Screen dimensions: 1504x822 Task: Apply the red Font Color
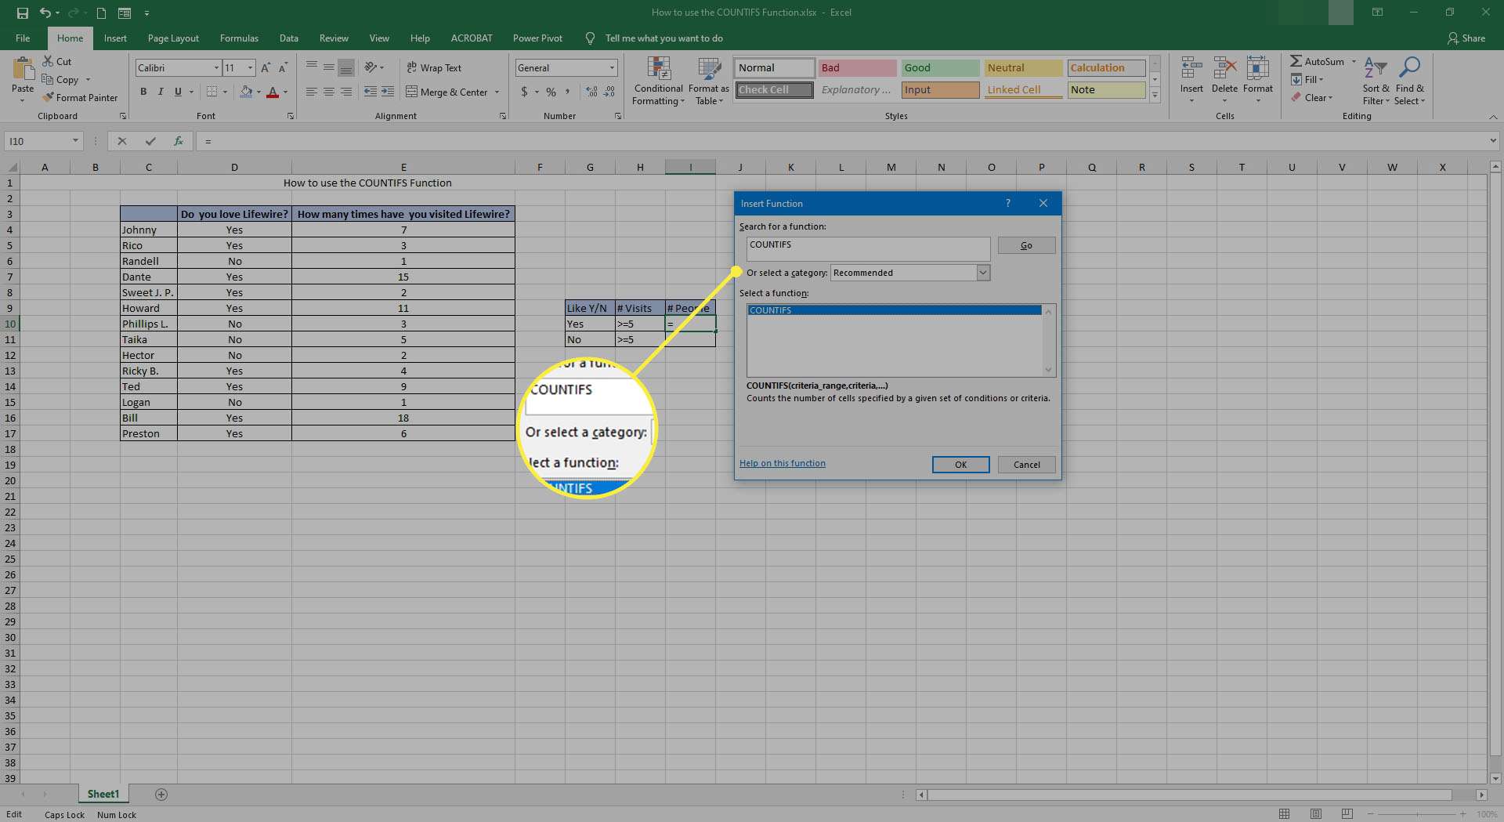pos(273,92)
